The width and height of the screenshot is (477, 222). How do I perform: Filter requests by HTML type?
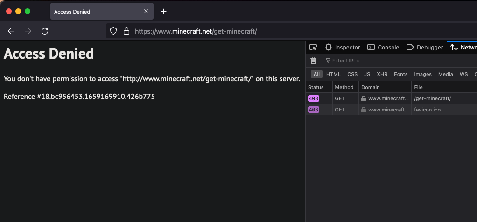(333, 74)
